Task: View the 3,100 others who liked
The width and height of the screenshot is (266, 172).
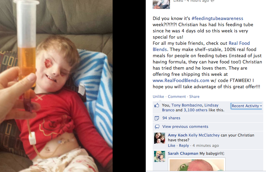Action: tap(196, 110)
